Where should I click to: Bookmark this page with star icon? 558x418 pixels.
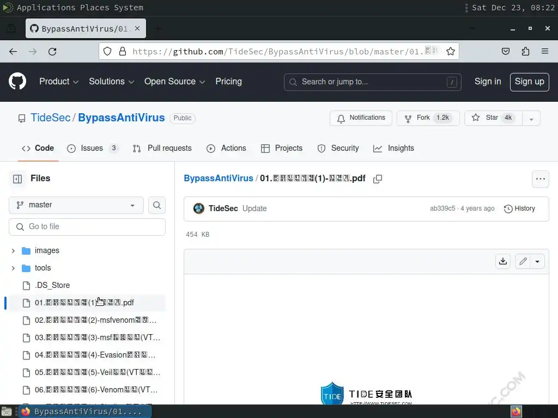point(451,52)
